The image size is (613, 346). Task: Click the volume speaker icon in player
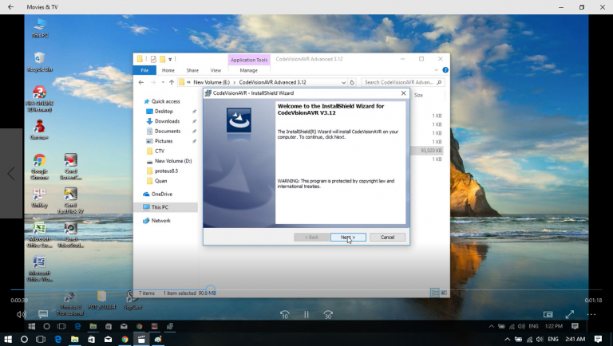tap(22, 314)
